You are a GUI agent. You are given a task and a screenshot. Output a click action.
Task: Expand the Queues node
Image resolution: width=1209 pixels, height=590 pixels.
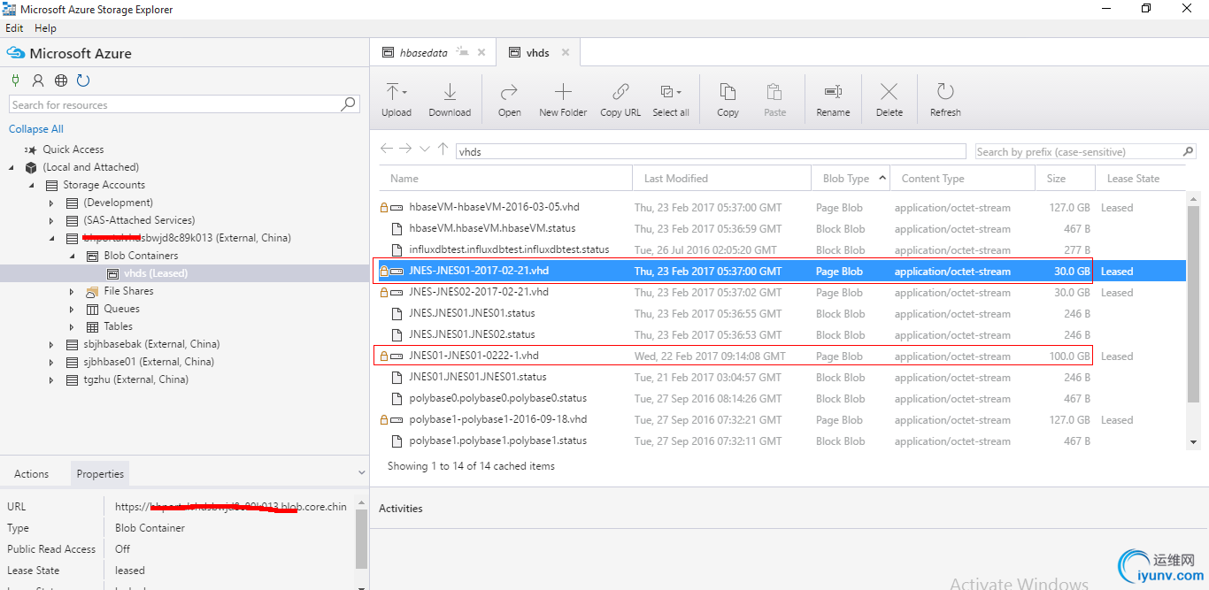(73, 309)
